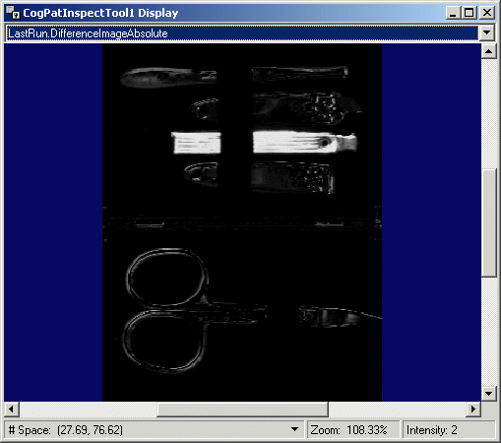501x443 pixels.
Task: Click the horizontal scrollbar thumb
Action: (x=242, y=410)
